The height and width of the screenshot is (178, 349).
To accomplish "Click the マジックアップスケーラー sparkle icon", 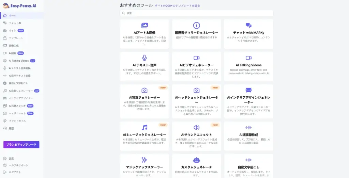I will coord(145,160).
